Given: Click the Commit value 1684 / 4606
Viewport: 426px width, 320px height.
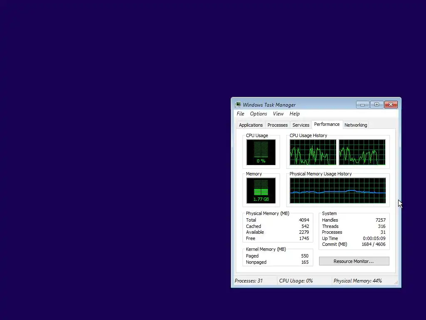Looking at the screenshot, I should 374,244.
